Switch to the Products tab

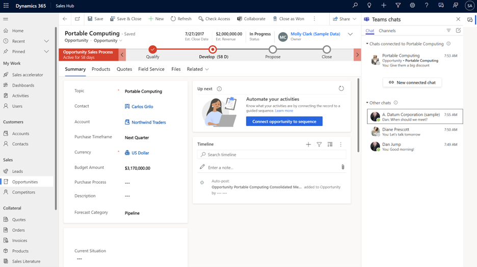(101, 69)
